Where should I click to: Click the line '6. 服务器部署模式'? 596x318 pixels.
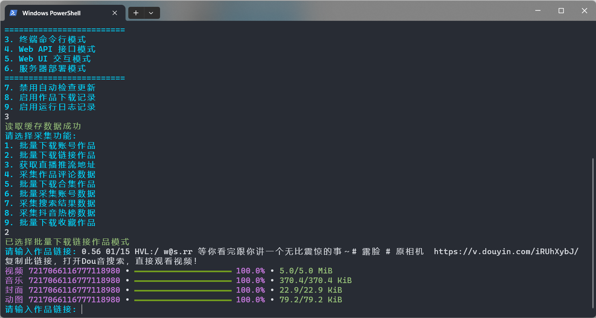tap(45, 69)
